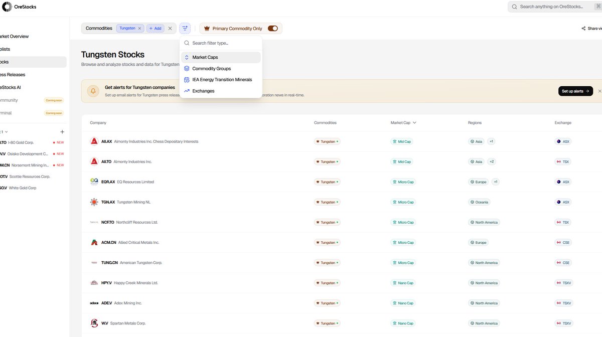Click the Tungsten tag for NCF.TO

pyautogui.click(x=327, y=222)
